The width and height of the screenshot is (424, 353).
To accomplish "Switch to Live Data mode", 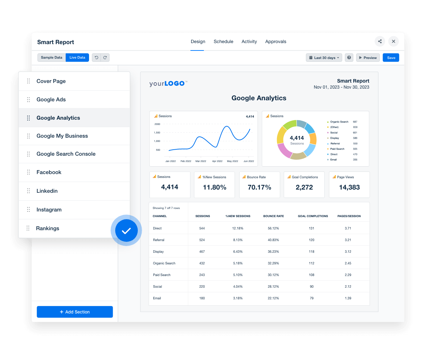I will click(77, 58).
